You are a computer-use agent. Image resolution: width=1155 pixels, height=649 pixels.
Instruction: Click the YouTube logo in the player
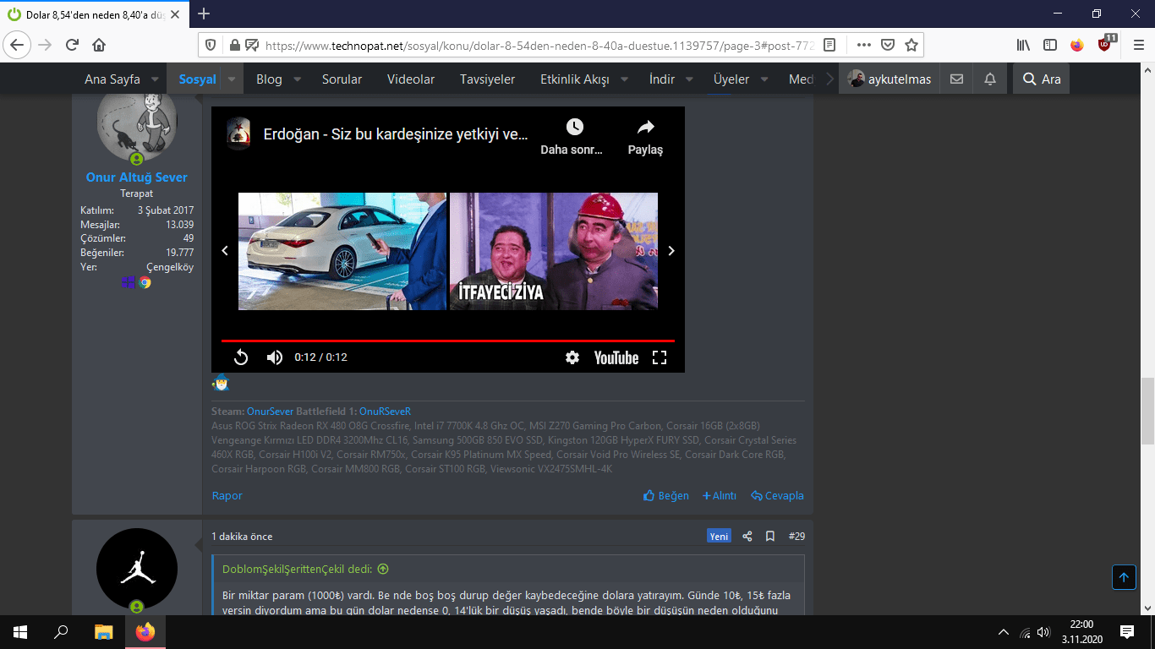click(615, 357)
